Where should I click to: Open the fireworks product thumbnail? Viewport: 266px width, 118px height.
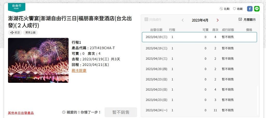tap(38, 60)
